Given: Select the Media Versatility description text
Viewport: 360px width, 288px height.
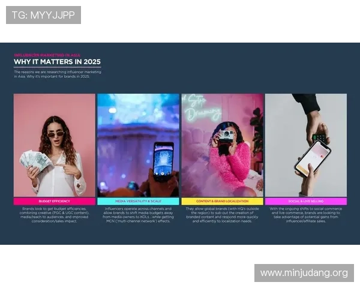Looking at the screenshot, I should coord(138,215).
